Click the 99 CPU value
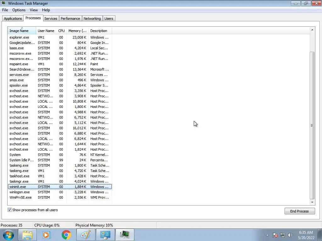The image size is (322, 241). [61, 160]
